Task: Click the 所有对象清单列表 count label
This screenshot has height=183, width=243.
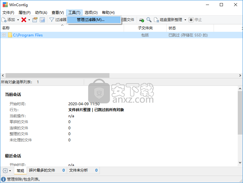Action: pos(20,82)
